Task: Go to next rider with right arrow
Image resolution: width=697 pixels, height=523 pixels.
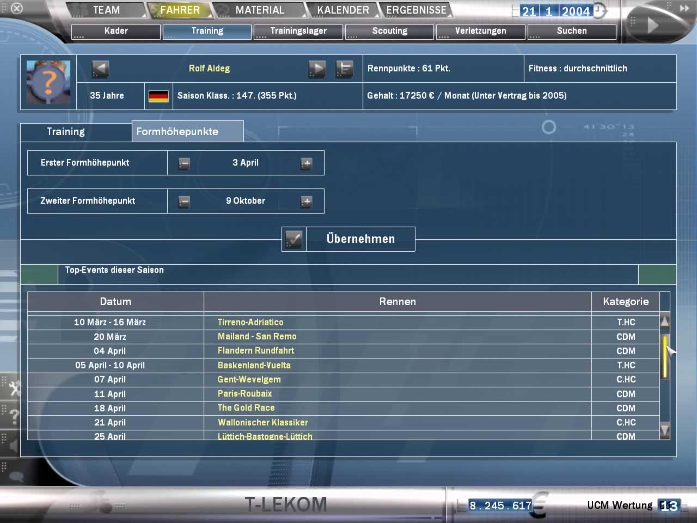Action: click(x=317, y=69)
